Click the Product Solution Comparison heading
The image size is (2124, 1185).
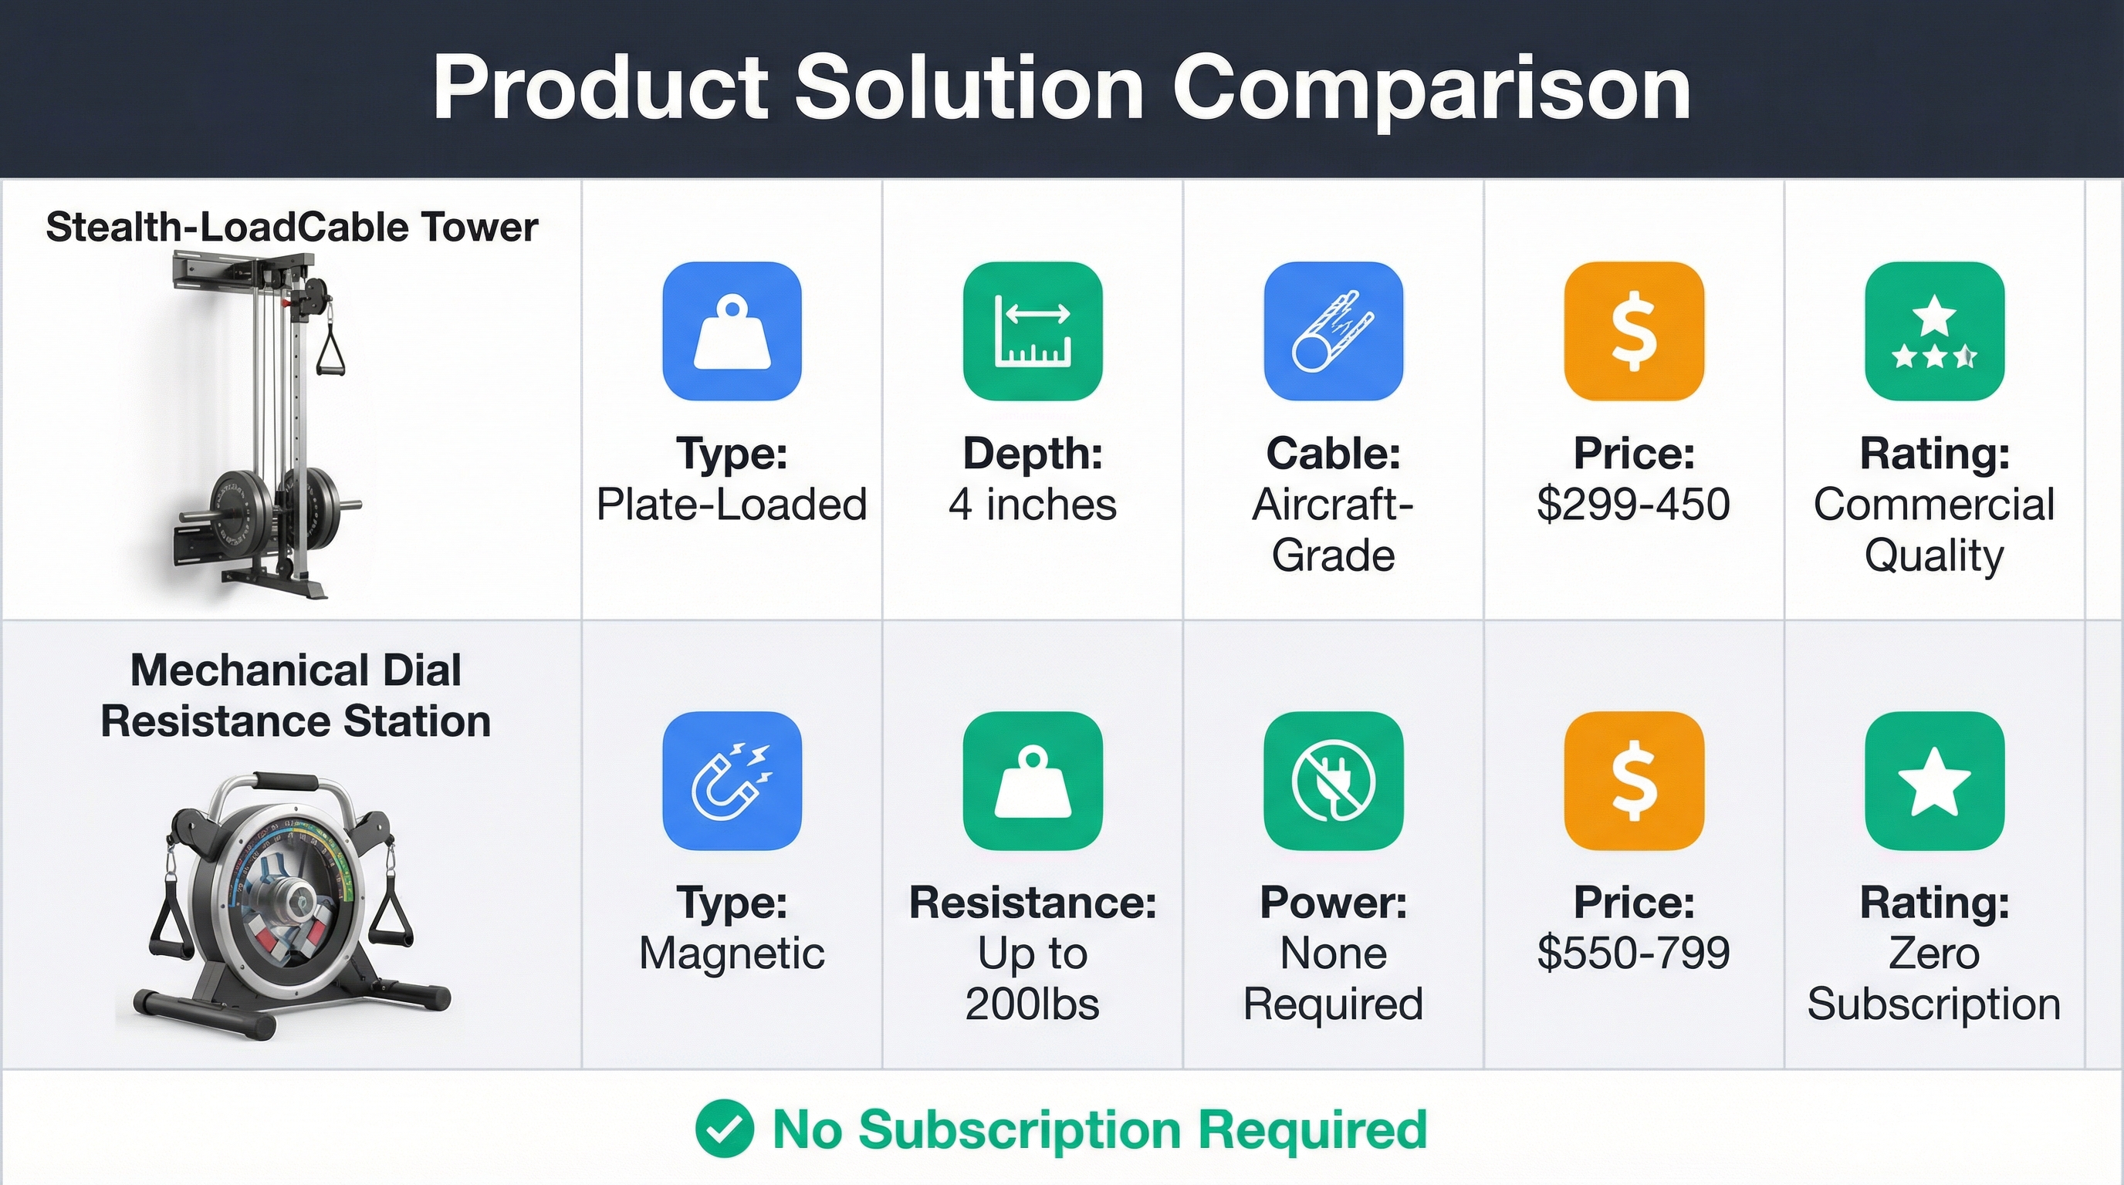[x=1062, y=87]
